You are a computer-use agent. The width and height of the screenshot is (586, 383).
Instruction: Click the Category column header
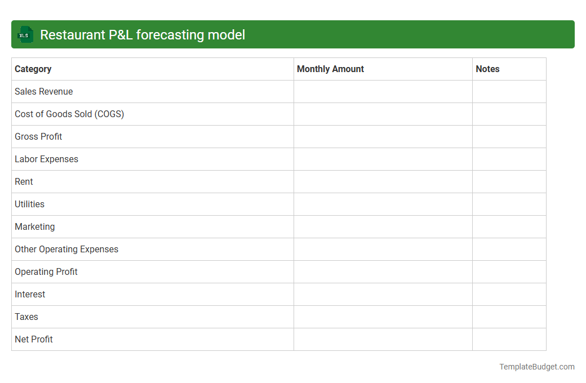pos(33,69)
